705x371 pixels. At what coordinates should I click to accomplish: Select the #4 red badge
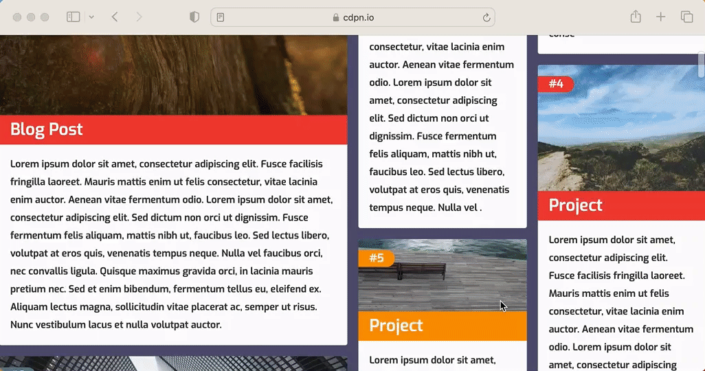[556, 84]
